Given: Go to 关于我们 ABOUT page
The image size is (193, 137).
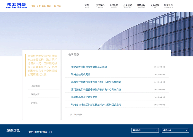Looking at the screenshot, I should pyautogui.click(x=100, y=6).
